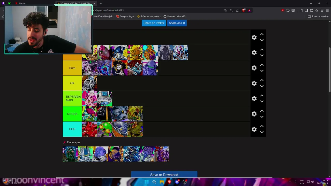Click the translate page icon
331x186 pixels.
click(x=225, y=10)
